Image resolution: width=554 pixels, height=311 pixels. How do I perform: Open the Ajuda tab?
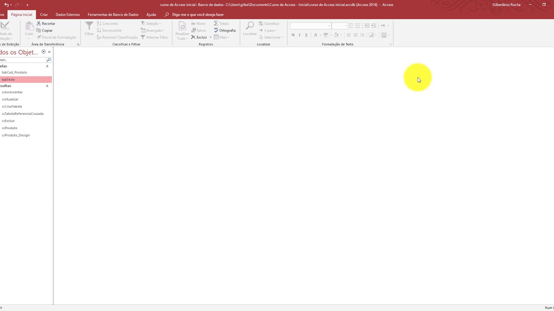(x=151, y=15)
